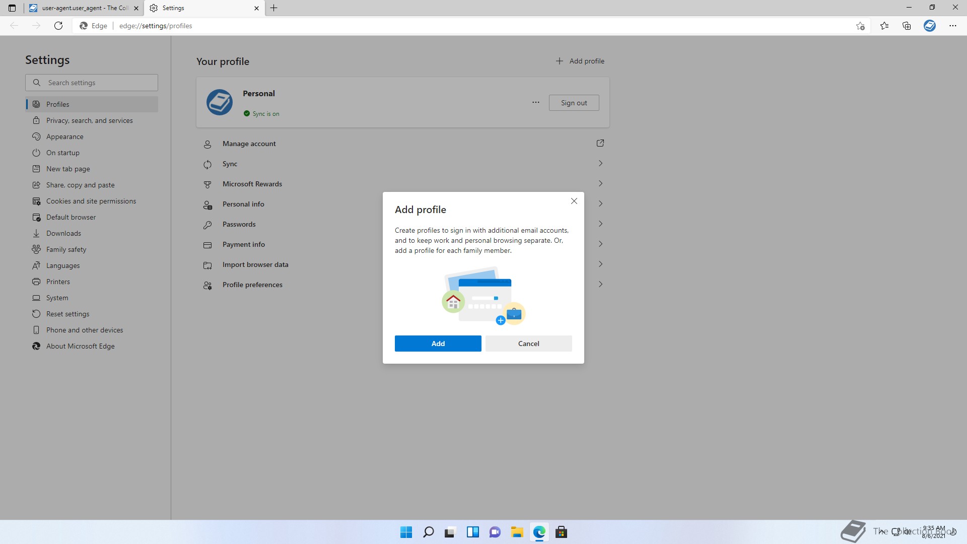
Task: Open Family safety settings
Action: [92, 249]
